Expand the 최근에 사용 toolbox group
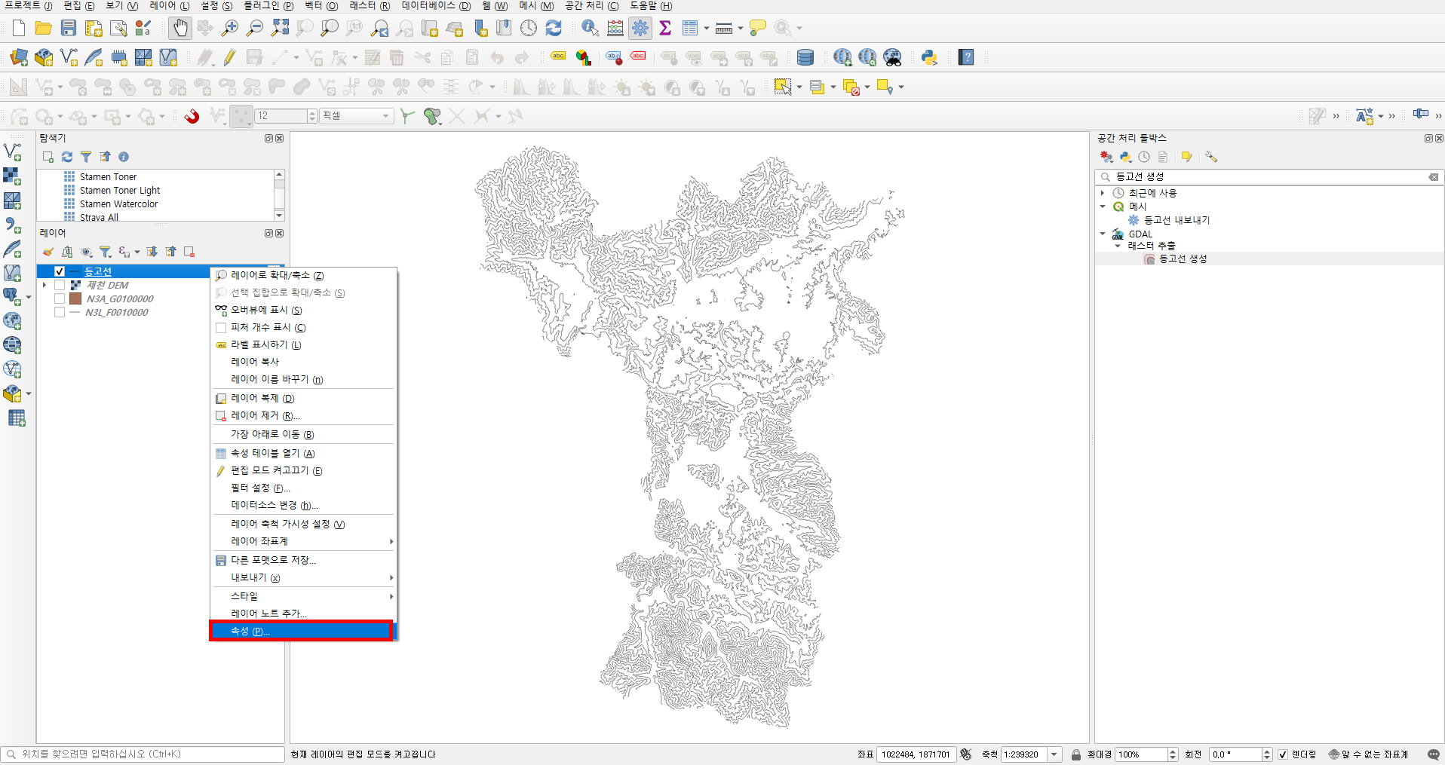Image resolution: width=1445 pixels, height=765 pixels. point(1103,193)
